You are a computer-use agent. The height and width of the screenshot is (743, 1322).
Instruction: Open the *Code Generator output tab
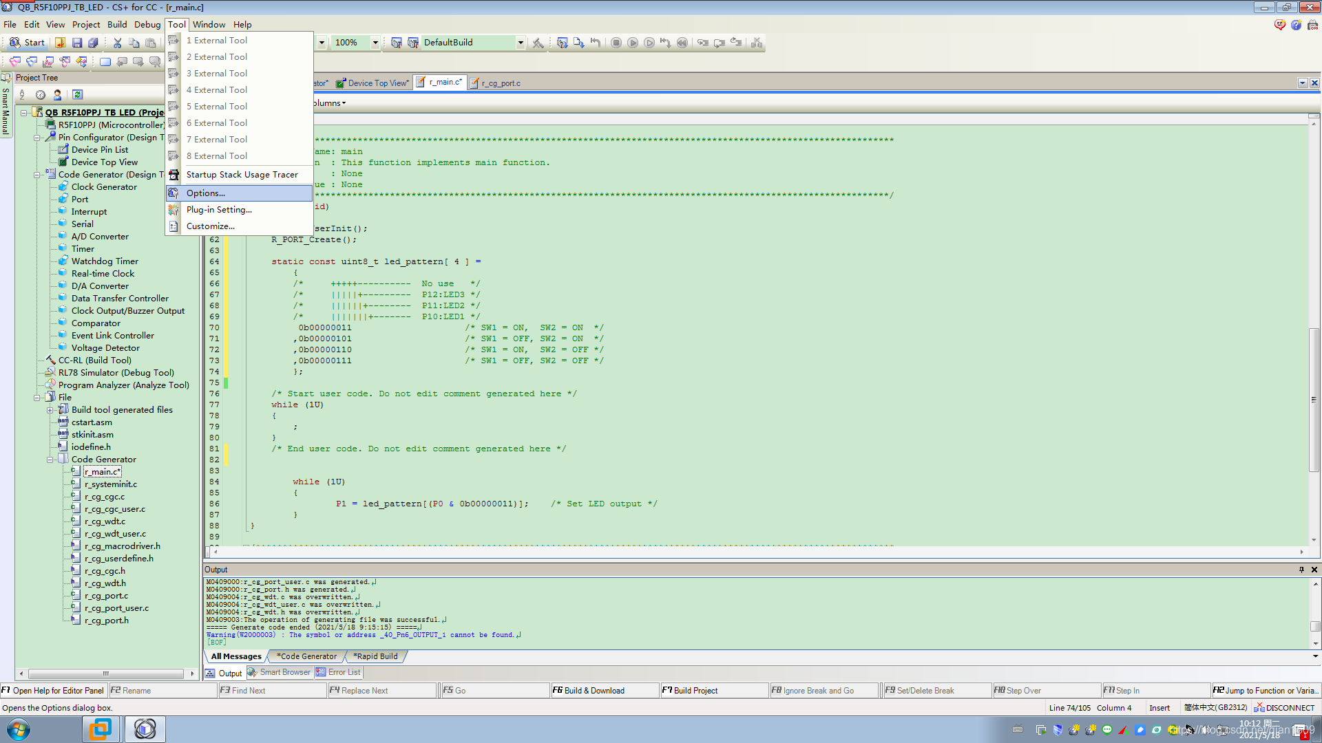click(306, 656)
